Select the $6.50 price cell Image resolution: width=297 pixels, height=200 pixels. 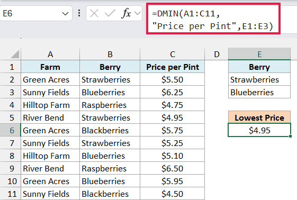pos(173,168)
